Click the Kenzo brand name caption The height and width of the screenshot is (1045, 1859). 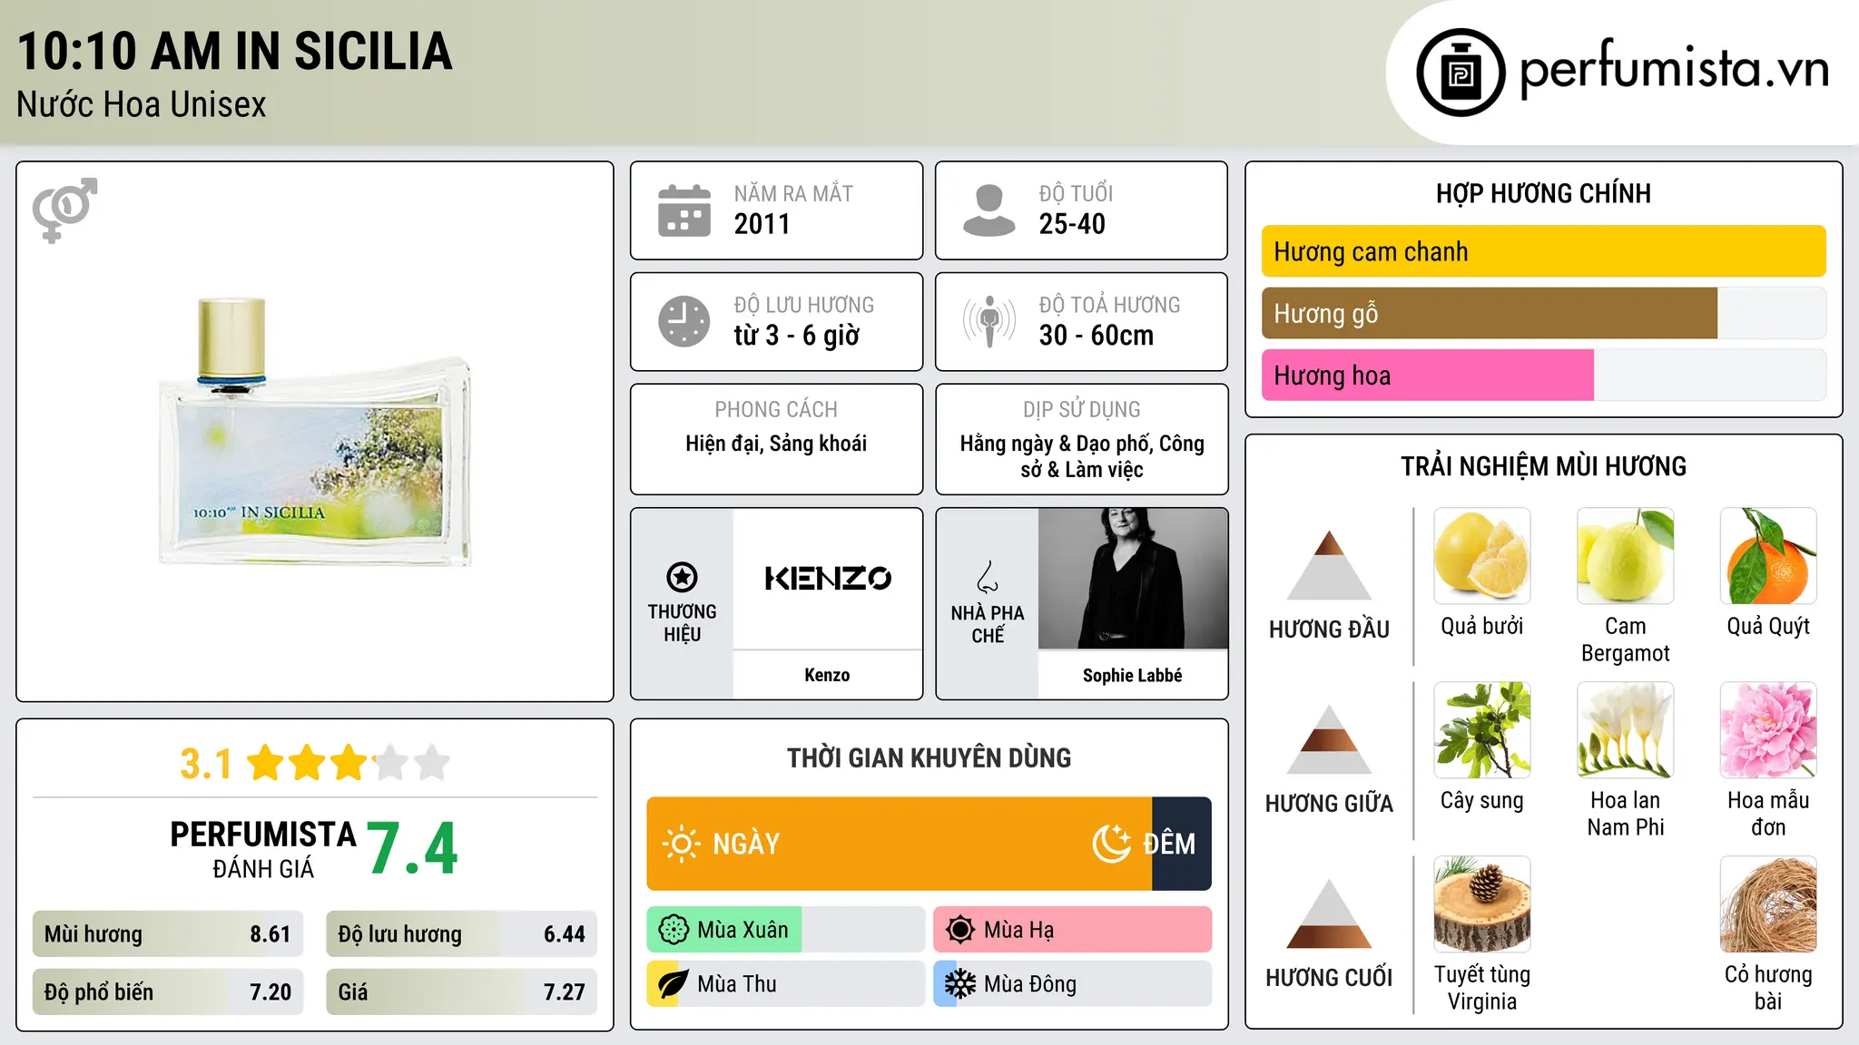[827, 675]
